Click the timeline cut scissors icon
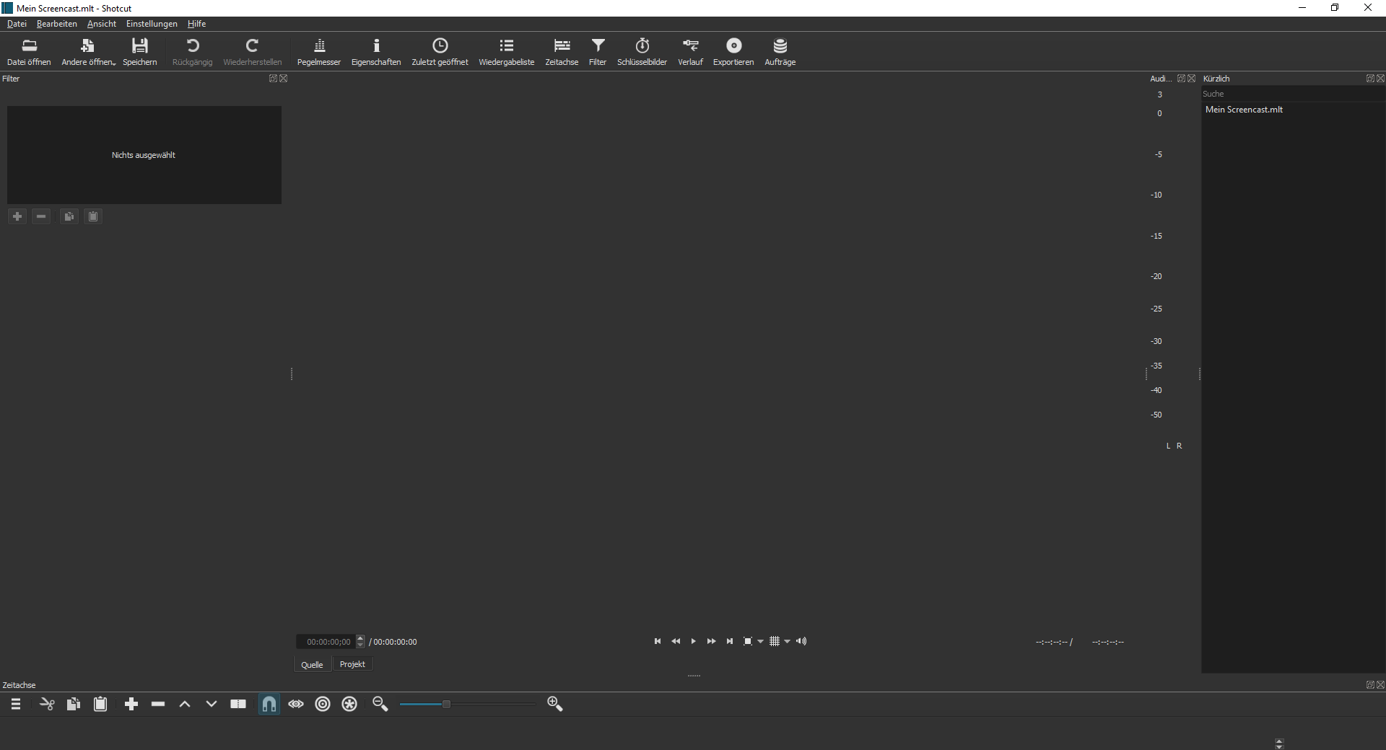Image resolution: width=1386 pixels, height=750 pixels. pyautogui.click(x=47, y=705)
